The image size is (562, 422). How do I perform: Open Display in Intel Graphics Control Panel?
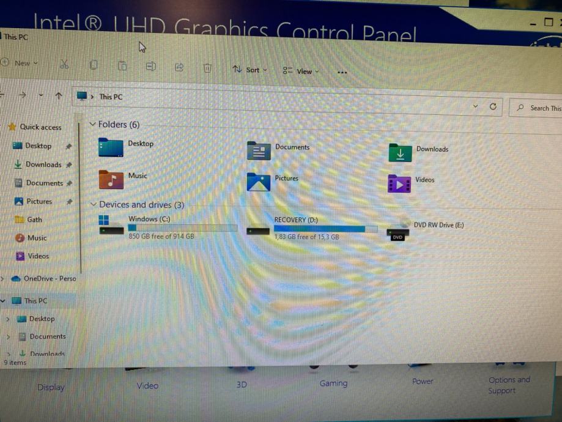pos(51,387)
